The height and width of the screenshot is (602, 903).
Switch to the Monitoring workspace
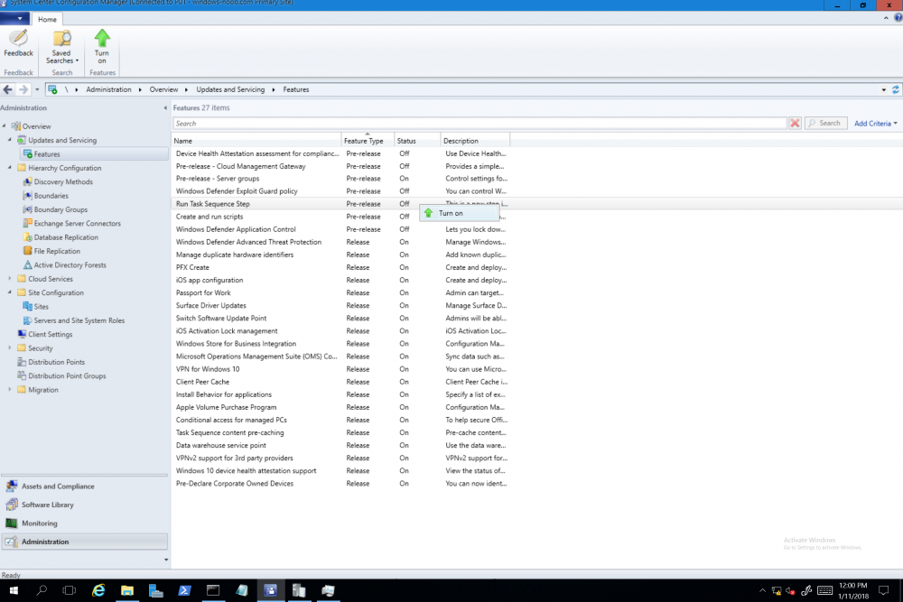coord(84,523)
